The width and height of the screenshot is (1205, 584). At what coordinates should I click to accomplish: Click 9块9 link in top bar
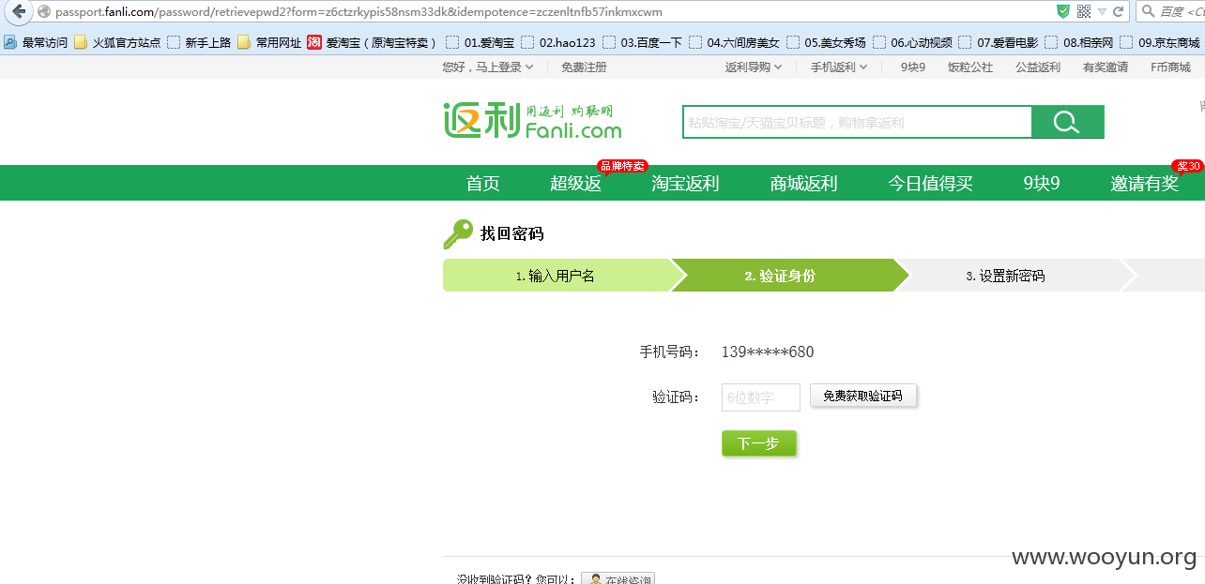913,67
